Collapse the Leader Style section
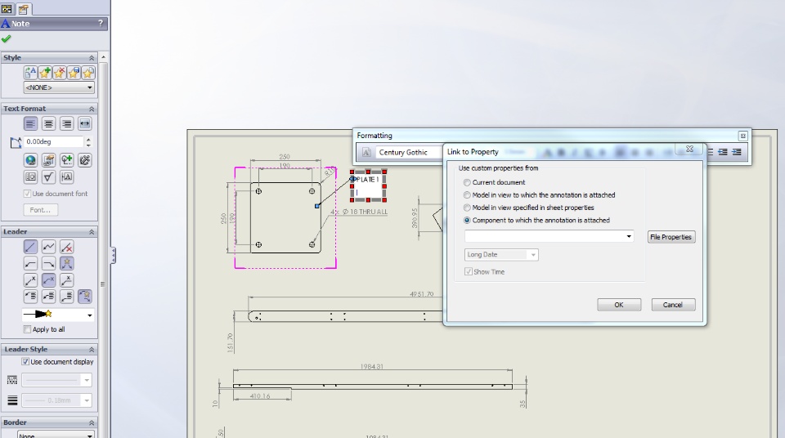The image size is (785, 438). tap(92, 350)
